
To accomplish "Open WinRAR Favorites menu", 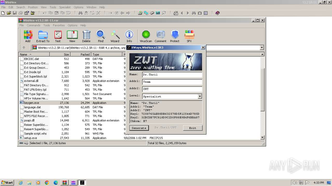I will 59,25.
